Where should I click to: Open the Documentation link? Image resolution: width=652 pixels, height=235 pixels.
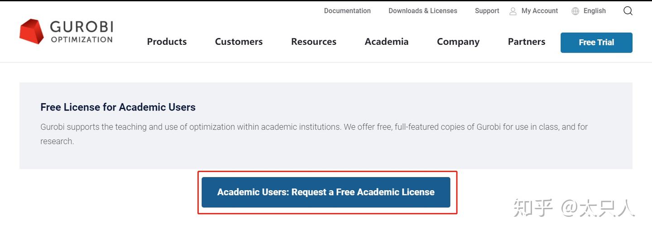(x=347, y=11)
